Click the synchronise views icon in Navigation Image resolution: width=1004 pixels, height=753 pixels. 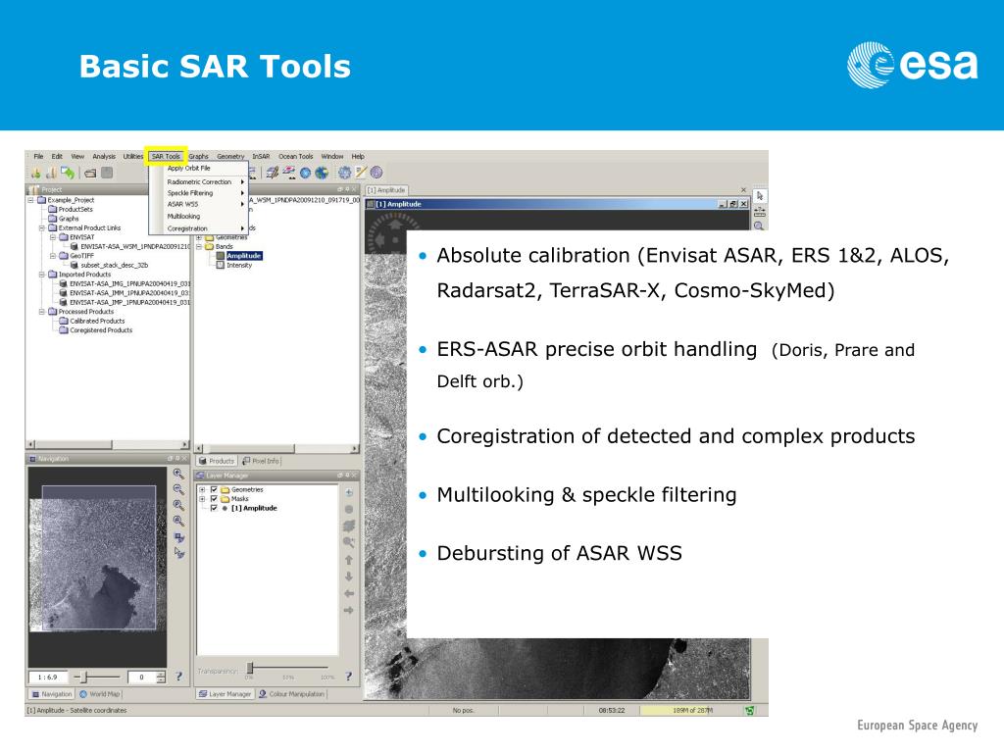tap(179, 538)
